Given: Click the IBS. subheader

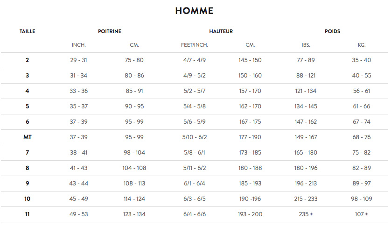Looking at the screenshot, I should tap(306, 45).
